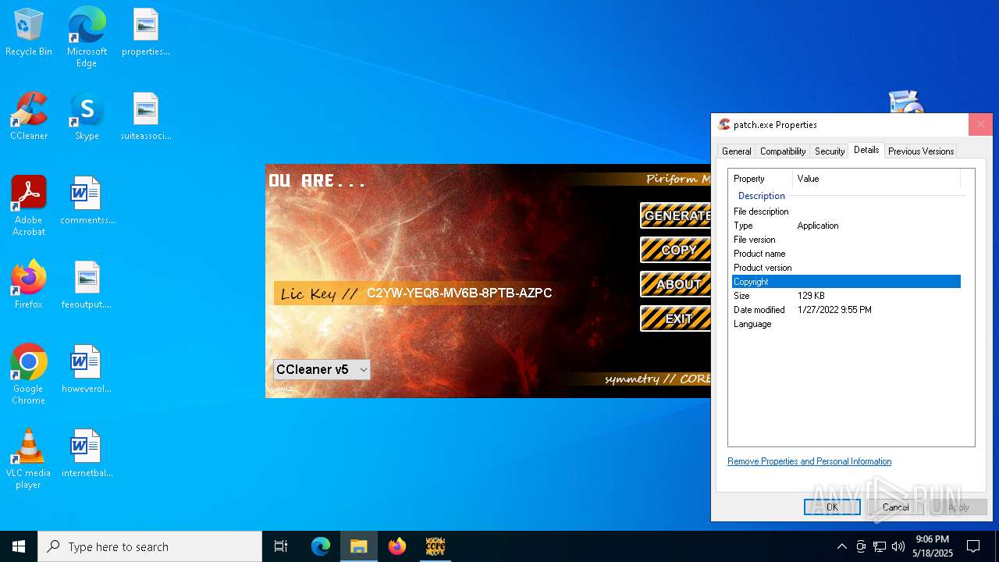The width and height of the screenshot is (999, 562).
Task: Click the Windows Start button
Action: pyautogui.click(x=19, y=546)
